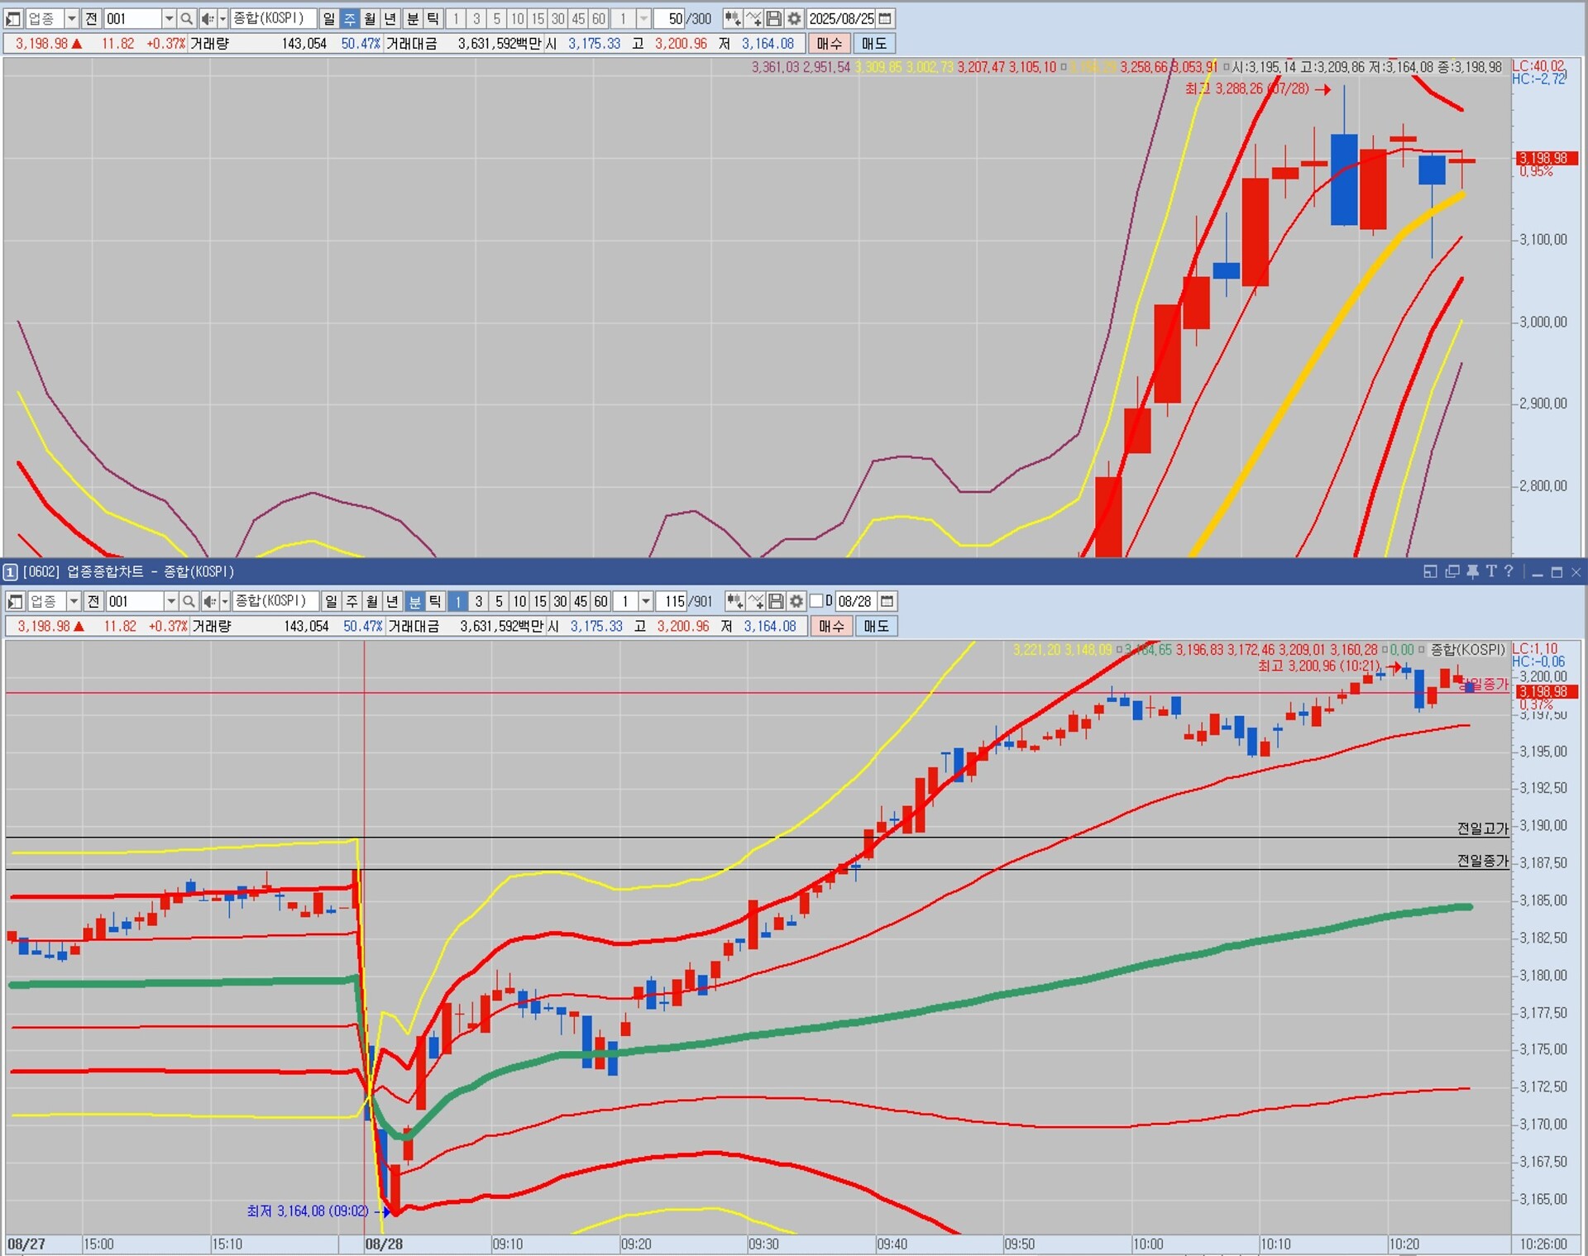Expand the interval value dropdown in the bottom toolbar
This screenshot has height=1256, width=1588.
point(646,601)
